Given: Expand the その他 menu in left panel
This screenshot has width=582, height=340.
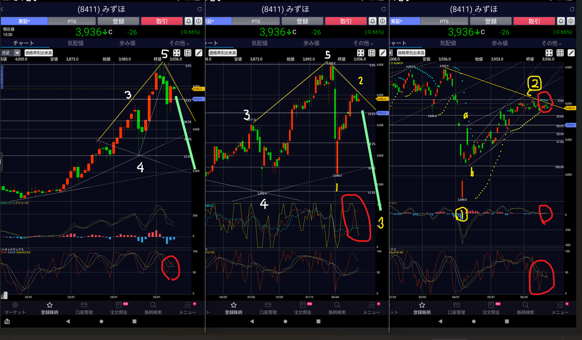Looking at the screenshot, I should 180,43.
